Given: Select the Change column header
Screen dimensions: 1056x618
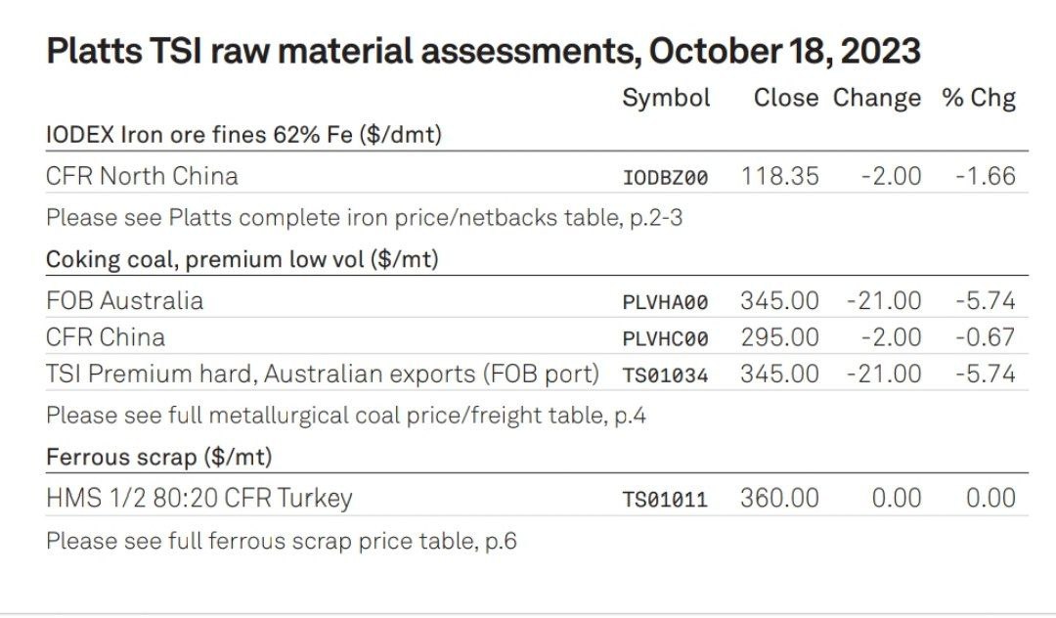Looking at the screenshot, I should click(x=877, y=99).
